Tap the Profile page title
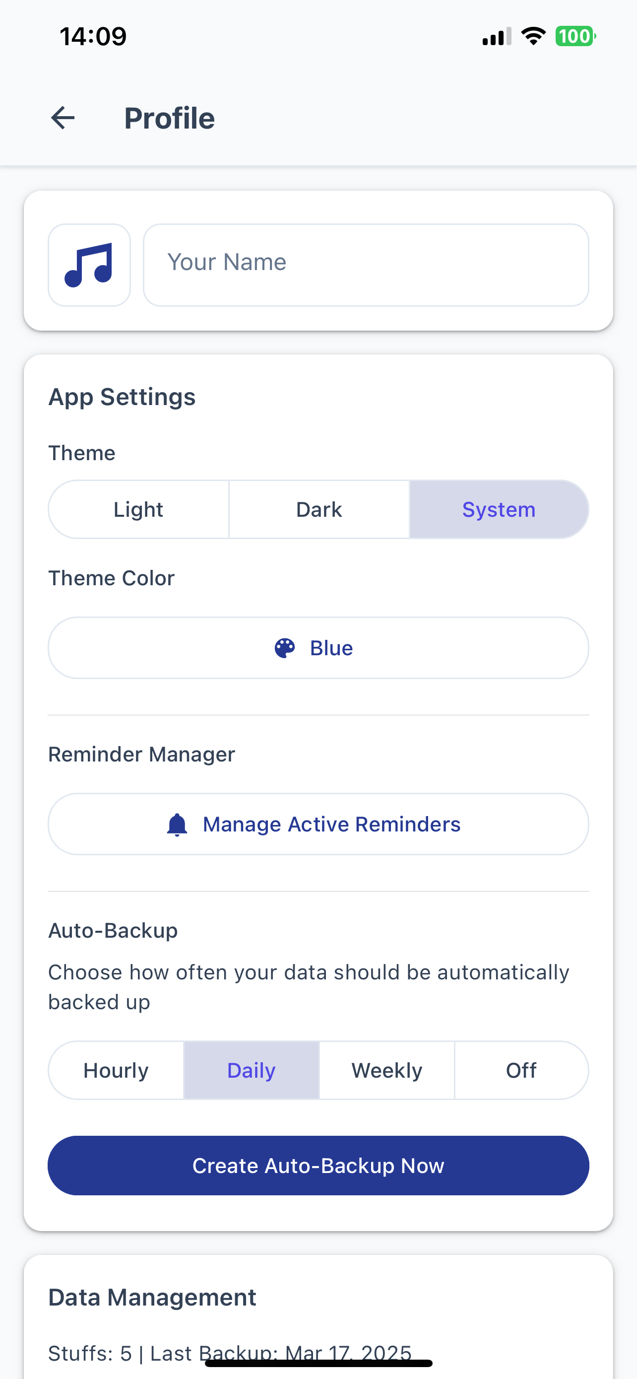637x1379 pixels. [170, 118]
